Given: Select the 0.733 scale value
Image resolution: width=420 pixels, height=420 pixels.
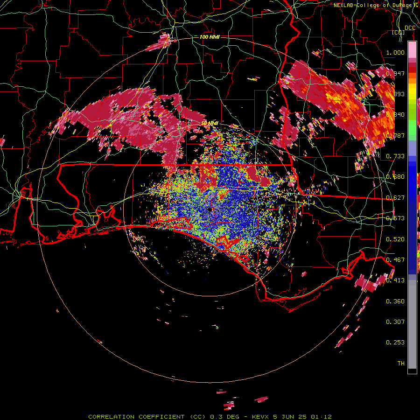Looking at the screenshot, I should coord(395,156).
